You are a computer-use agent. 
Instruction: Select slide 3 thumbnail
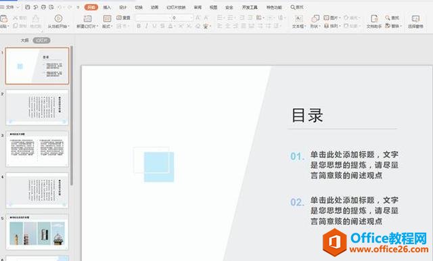pos(37,149)
